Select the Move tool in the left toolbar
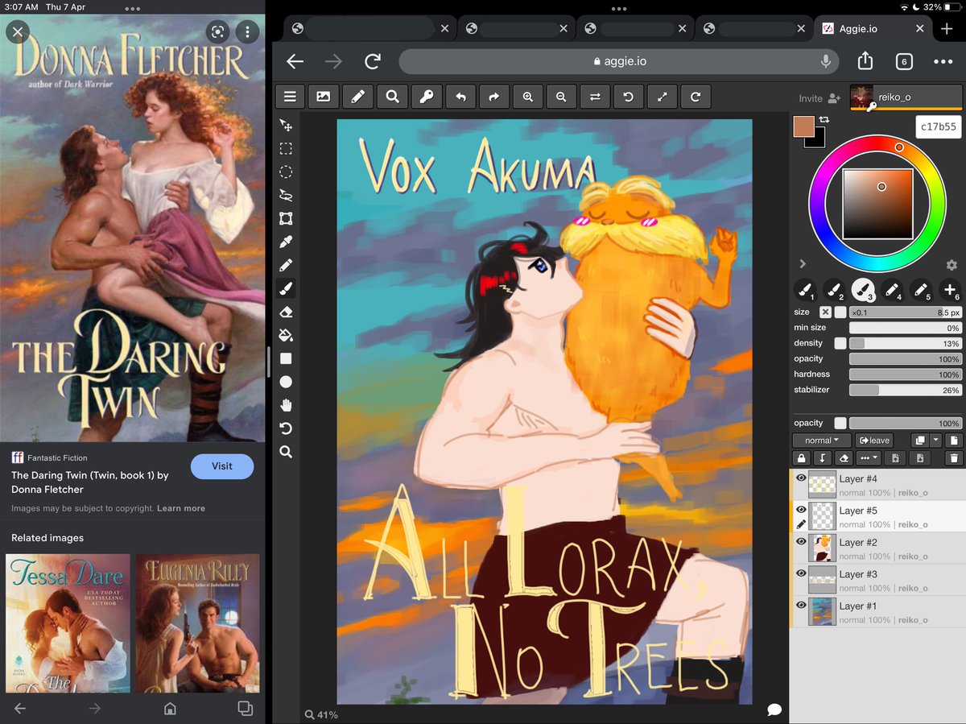 (x=286, y=126)
